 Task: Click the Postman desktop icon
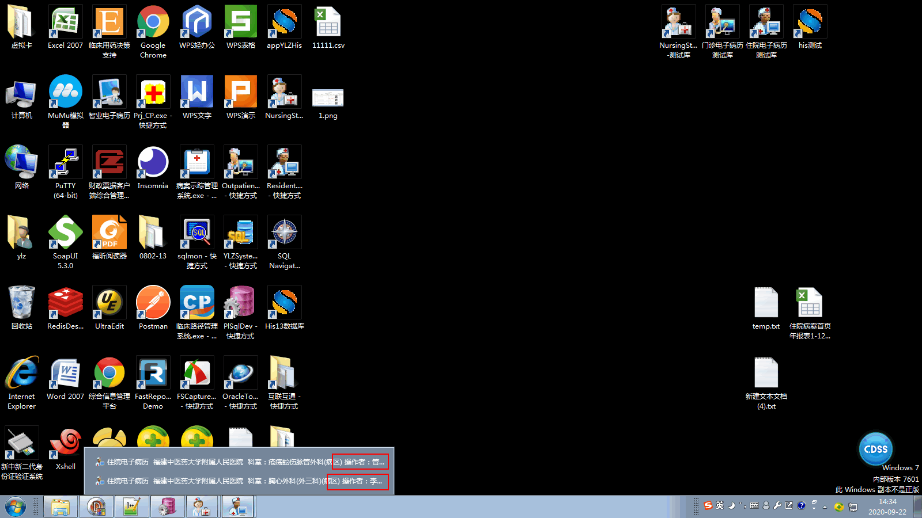tap(153, 308)
